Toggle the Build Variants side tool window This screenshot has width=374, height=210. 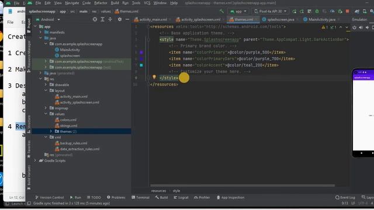[29, 177]
